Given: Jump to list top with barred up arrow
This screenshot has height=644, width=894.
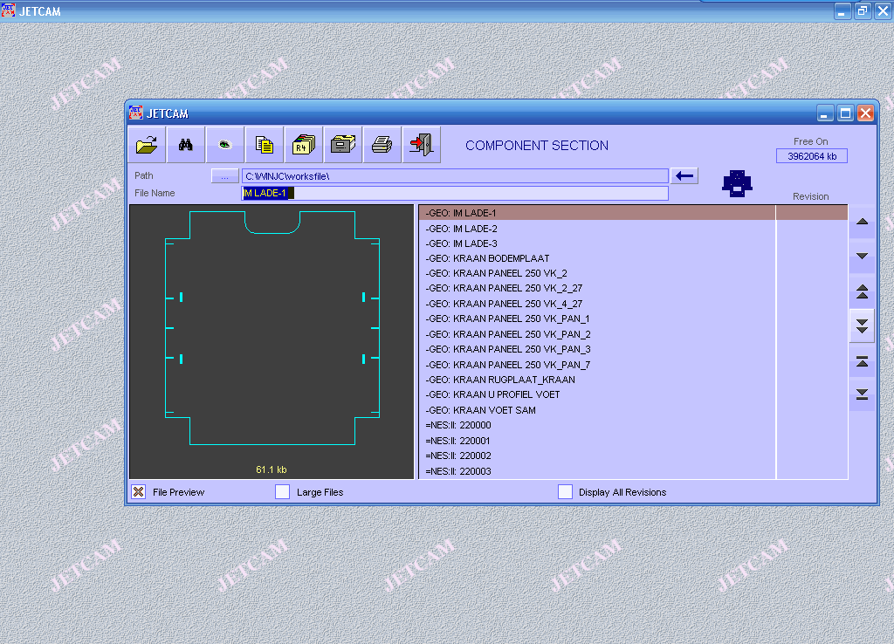Looking at the screenshot, I should click(x=862, y=360).
